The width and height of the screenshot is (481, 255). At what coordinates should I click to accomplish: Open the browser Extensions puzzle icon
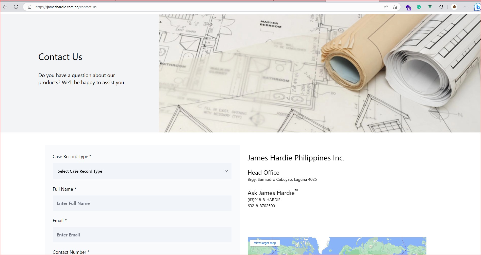[x=441, y=7]
